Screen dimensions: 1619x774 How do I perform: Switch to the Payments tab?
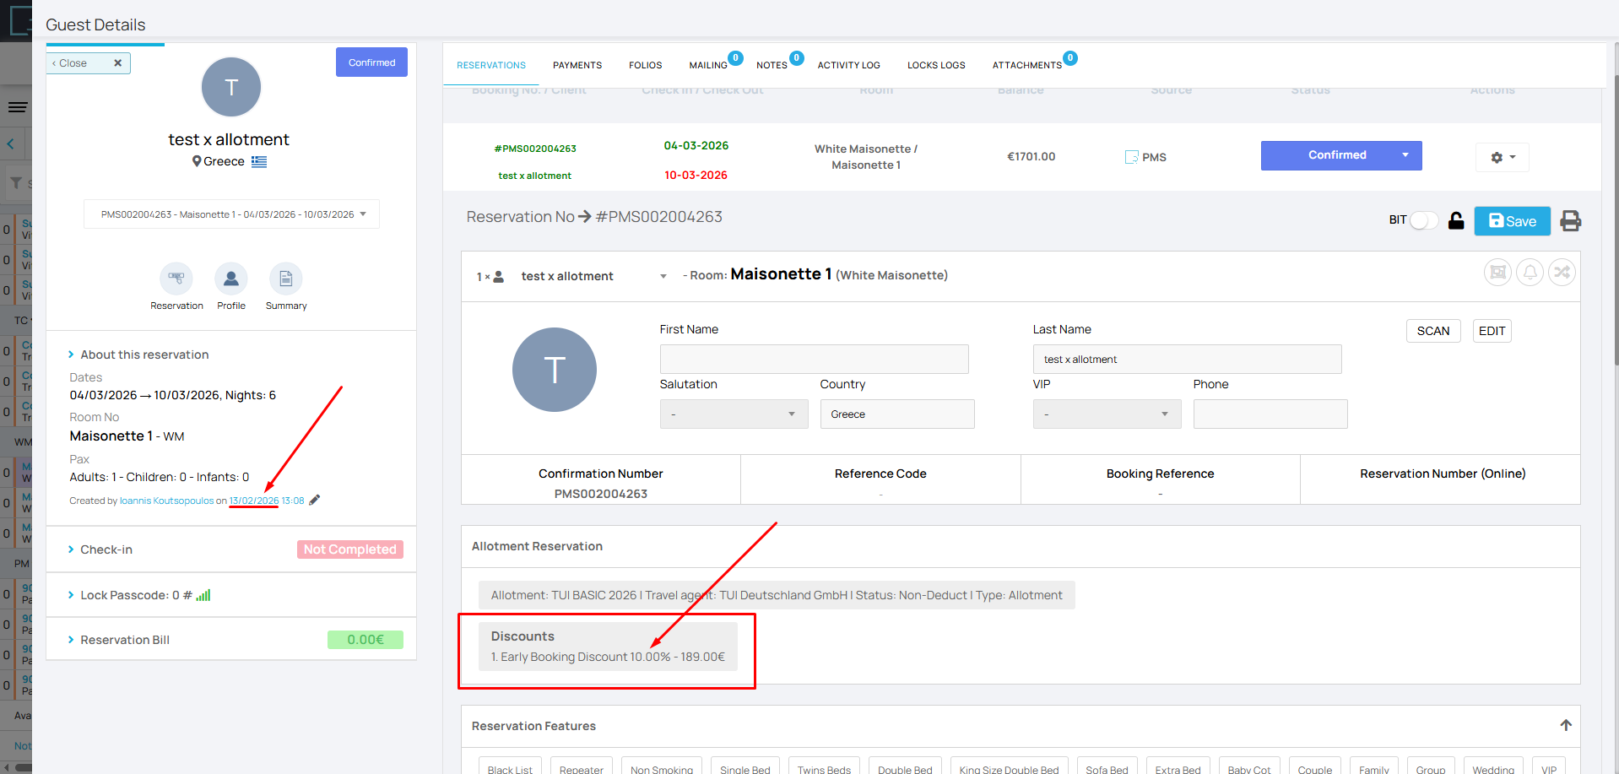(577, 65)
